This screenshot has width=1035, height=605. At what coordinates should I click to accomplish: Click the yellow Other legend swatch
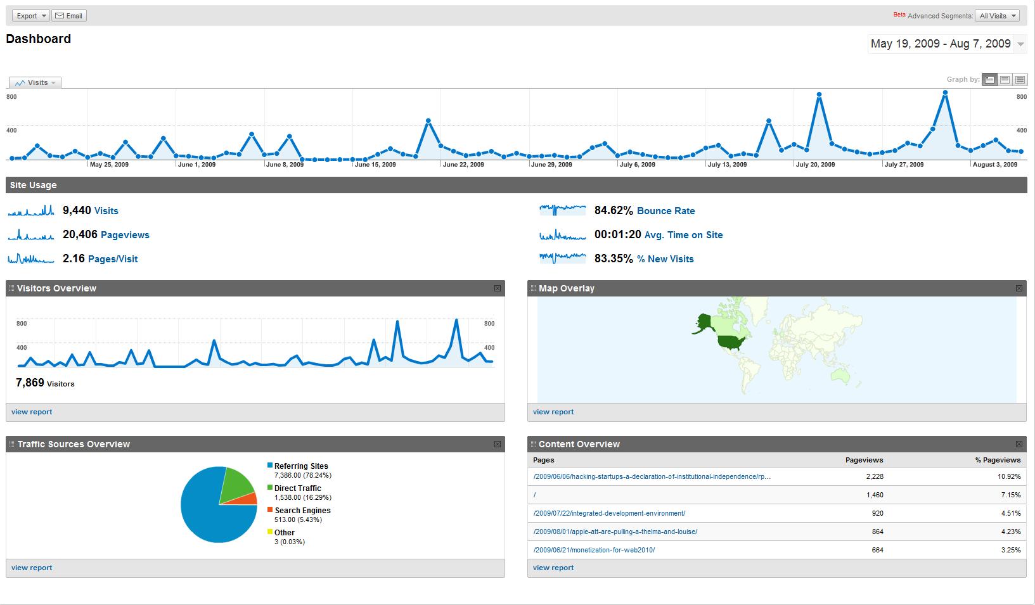pos(270,532)
